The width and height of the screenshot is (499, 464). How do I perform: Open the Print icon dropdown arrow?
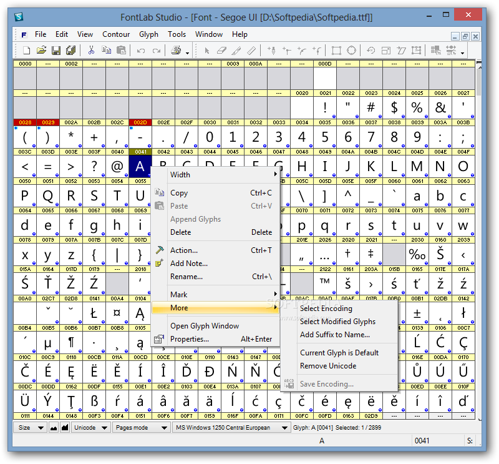pos(188,53)
